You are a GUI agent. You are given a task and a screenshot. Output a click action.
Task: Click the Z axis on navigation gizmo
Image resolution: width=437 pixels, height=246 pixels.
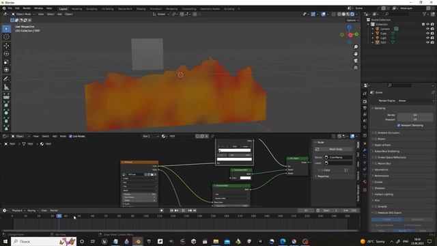point(349,27)
